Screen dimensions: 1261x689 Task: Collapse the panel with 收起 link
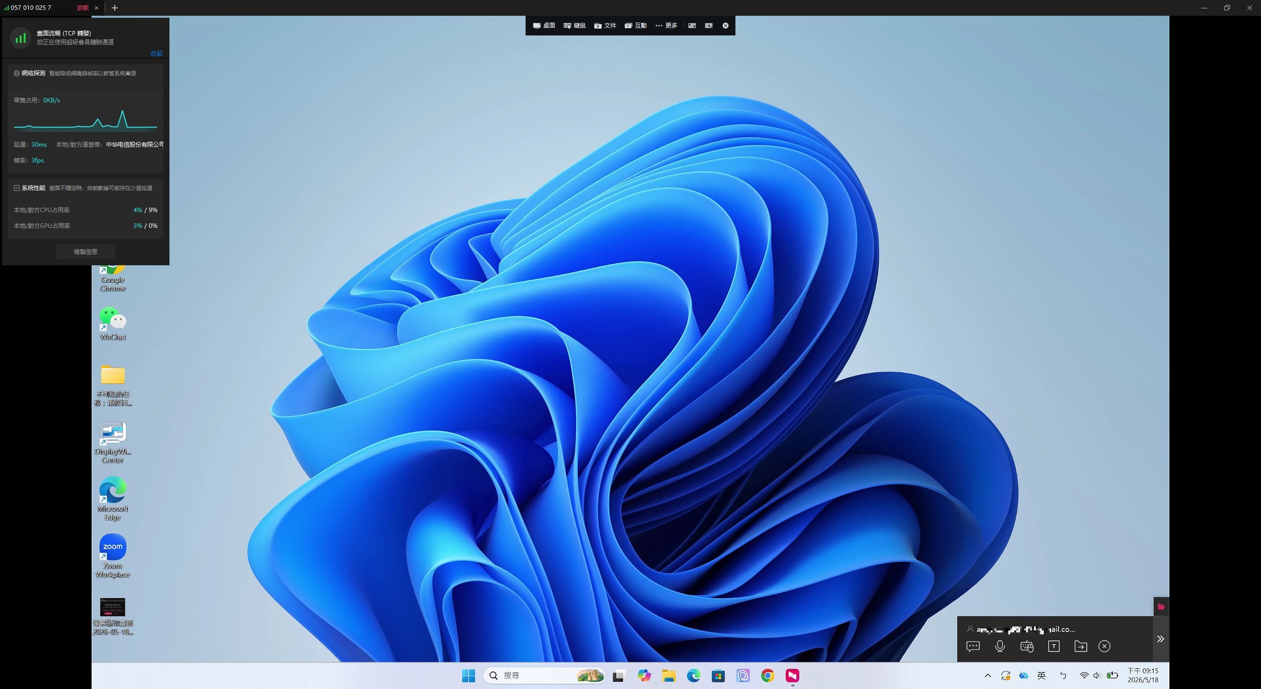click(157, 53)
